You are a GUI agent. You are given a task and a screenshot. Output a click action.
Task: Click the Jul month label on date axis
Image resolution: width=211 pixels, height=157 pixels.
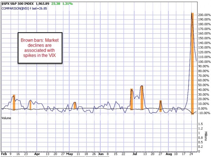pyautogui.click(x=134, y=154)
